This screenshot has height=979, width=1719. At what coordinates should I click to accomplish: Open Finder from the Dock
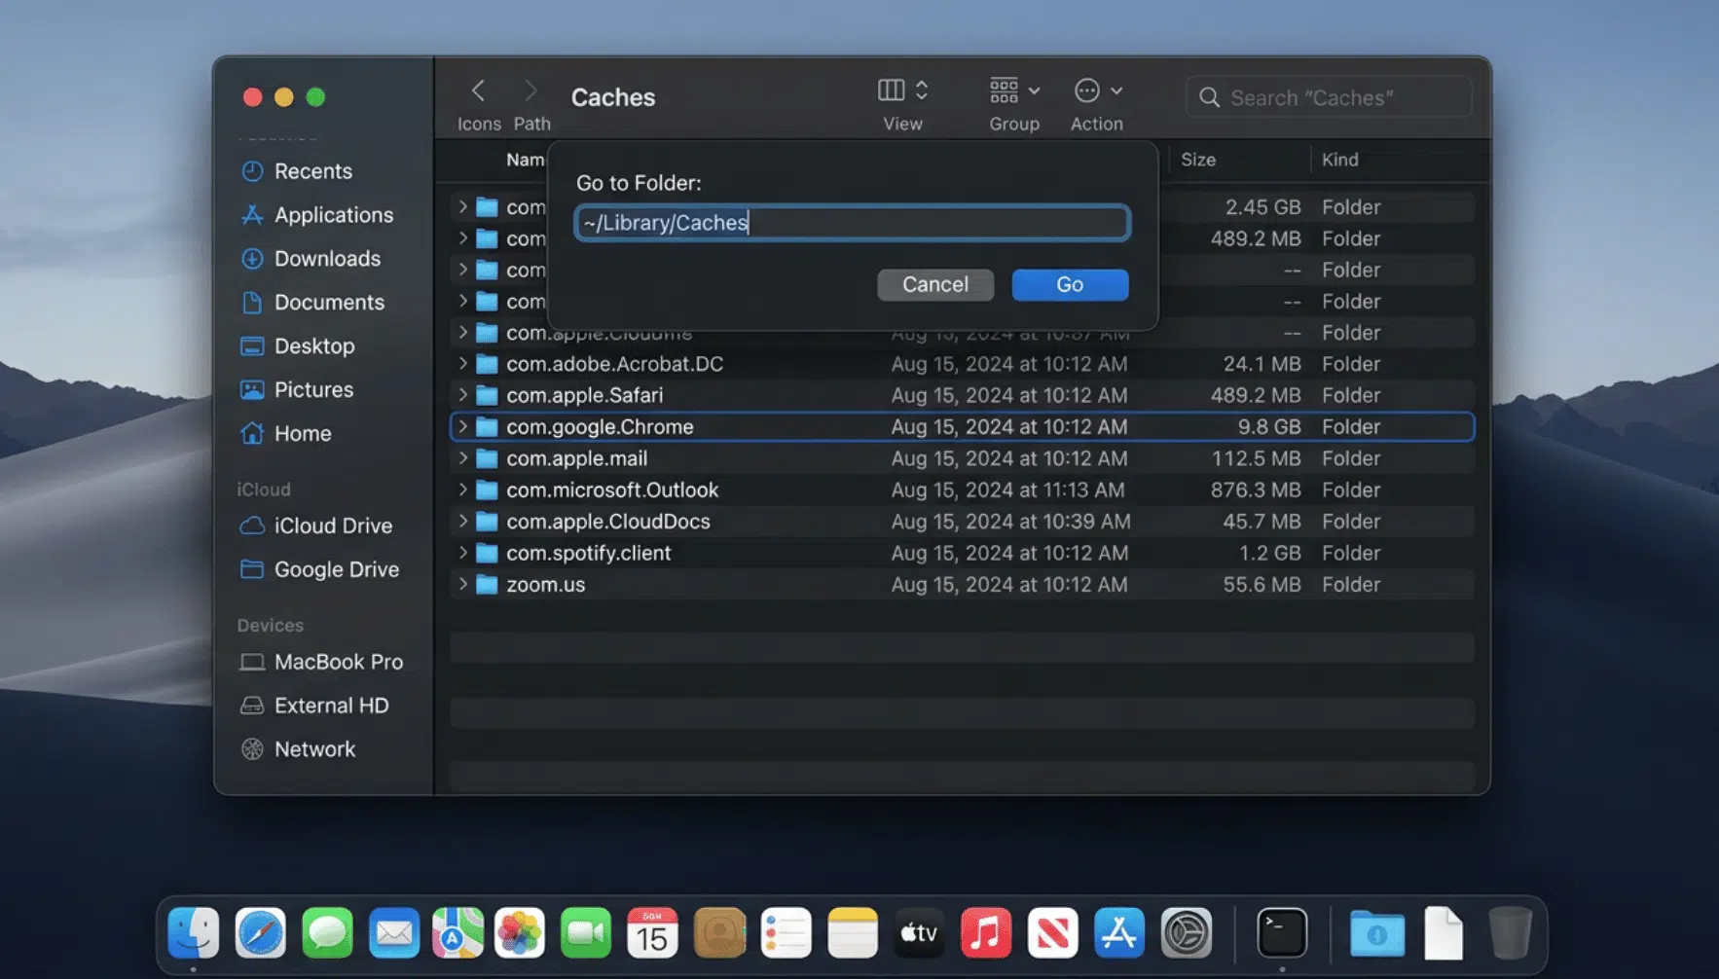click(x=193, y=933)
